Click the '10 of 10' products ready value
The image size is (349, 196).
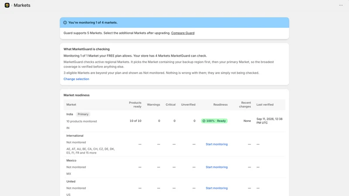[x=135, y=121]
